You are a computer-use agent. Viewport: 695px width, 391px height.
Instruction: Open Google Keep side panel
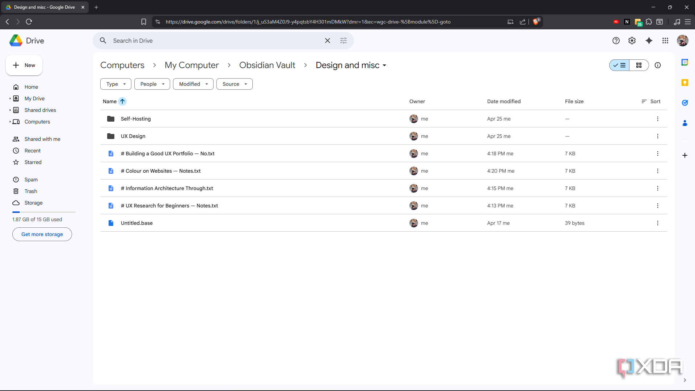[685, 83]
